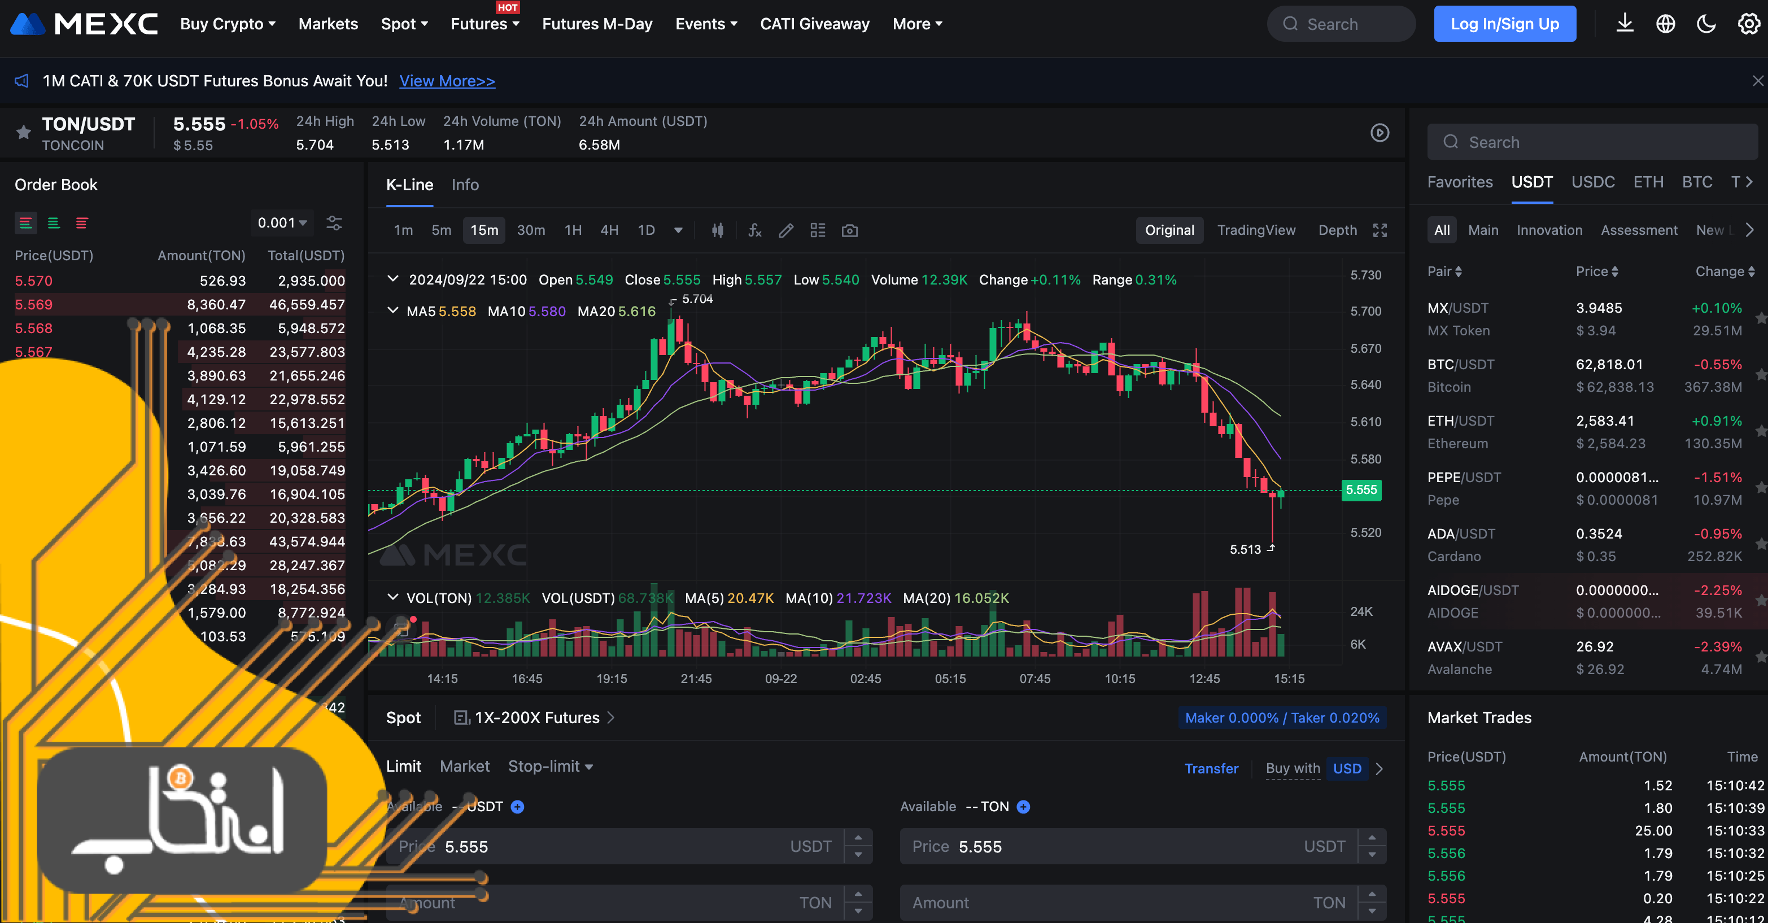The height and width of the screenshot is (923, 1768).
Task: Open the Stop-limit order dropdown
Action: click(550, 767)
